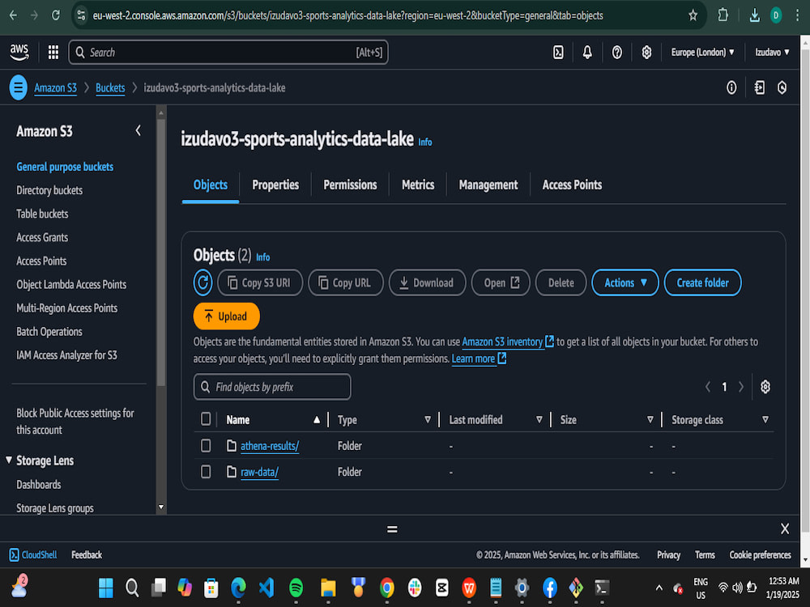Click the AWS Search box
810x607 pixels.
click(x=228, y=52)
